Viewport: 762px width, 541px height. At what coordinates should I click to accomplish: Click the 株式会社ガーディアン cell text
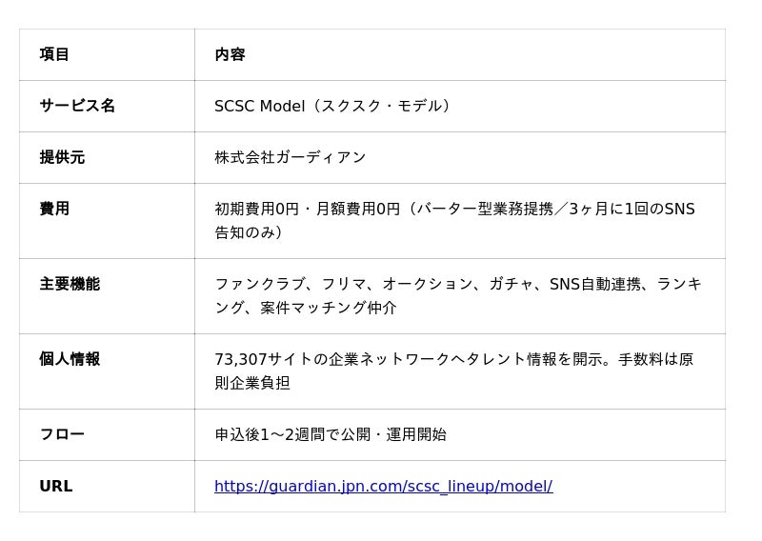pyautogui.click(x=291, y=158)
